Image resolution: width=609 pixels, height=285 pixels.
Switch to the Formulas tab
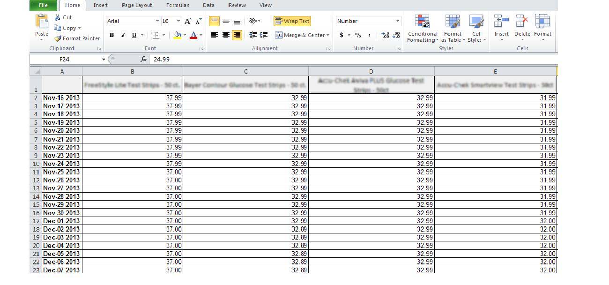tap(178, 5)
